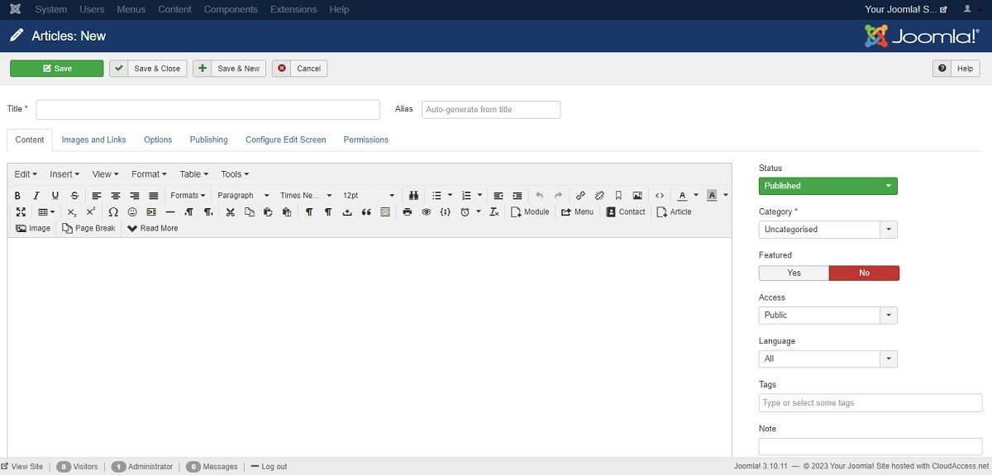Click the Read More button
Viewport: 992px width, 475px height.
pyautogui.click(x=153, y=228)
